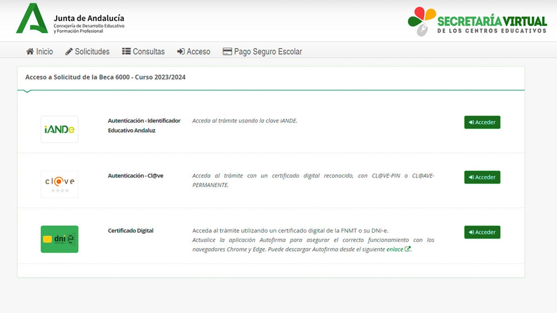Viewport: 557px width, 313px height.
Task: Click the green DNI-e card image
Action: click(x=59, y=239)
